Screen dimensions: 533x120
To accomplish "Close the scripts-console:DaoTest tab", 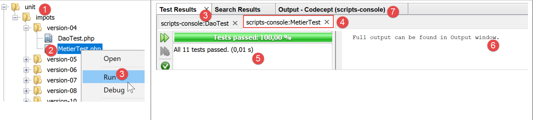I will 235,23.
